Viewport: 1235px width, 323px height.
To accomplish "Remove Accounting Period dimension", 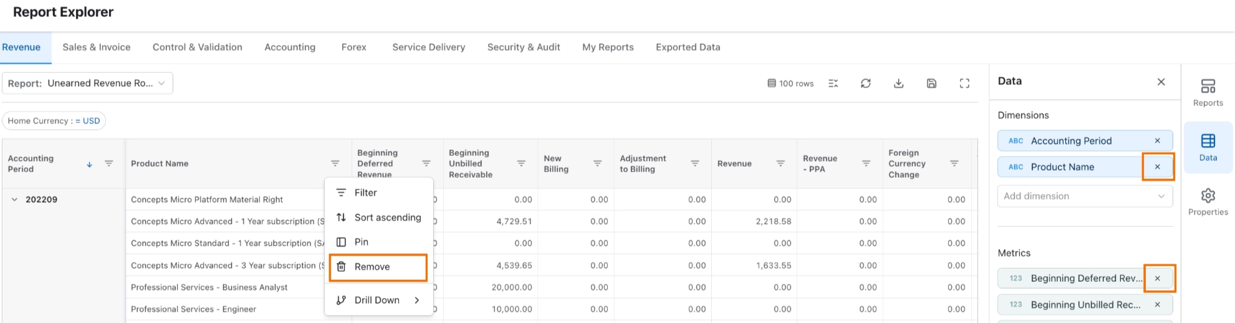I will [x=1157, y=141].
